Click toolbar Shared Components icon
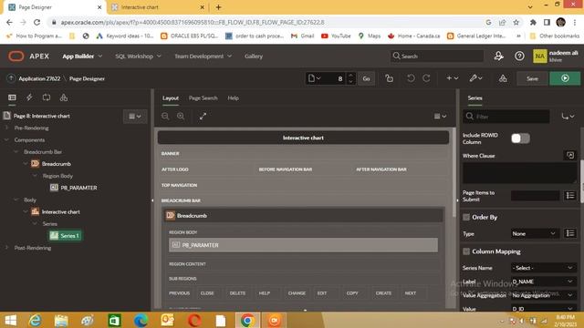 503,78
